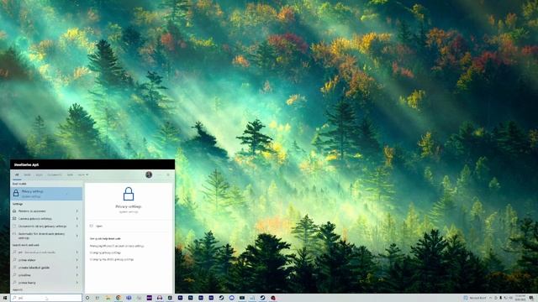Screen dimensions: 538x302
Task: Expand arrow beside 'priceline' suggestion
Action: (x=77, y=275)
